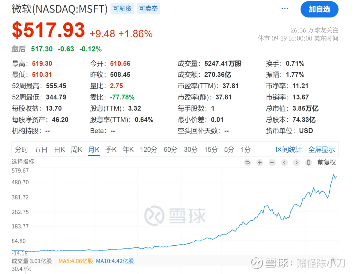Viewport: 356px width, 274px height.
Task: Click the 换手 value 0.71%
Action: pos(295,63)
